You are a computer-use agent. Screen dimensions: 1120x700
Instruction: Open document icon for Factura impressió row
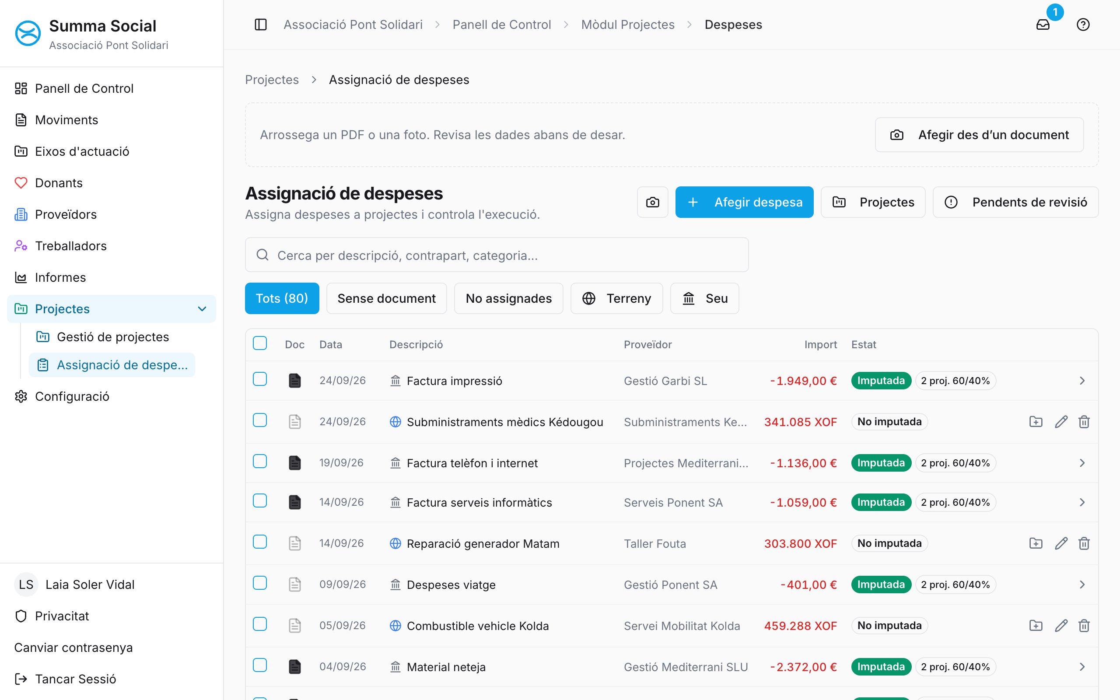295,381
